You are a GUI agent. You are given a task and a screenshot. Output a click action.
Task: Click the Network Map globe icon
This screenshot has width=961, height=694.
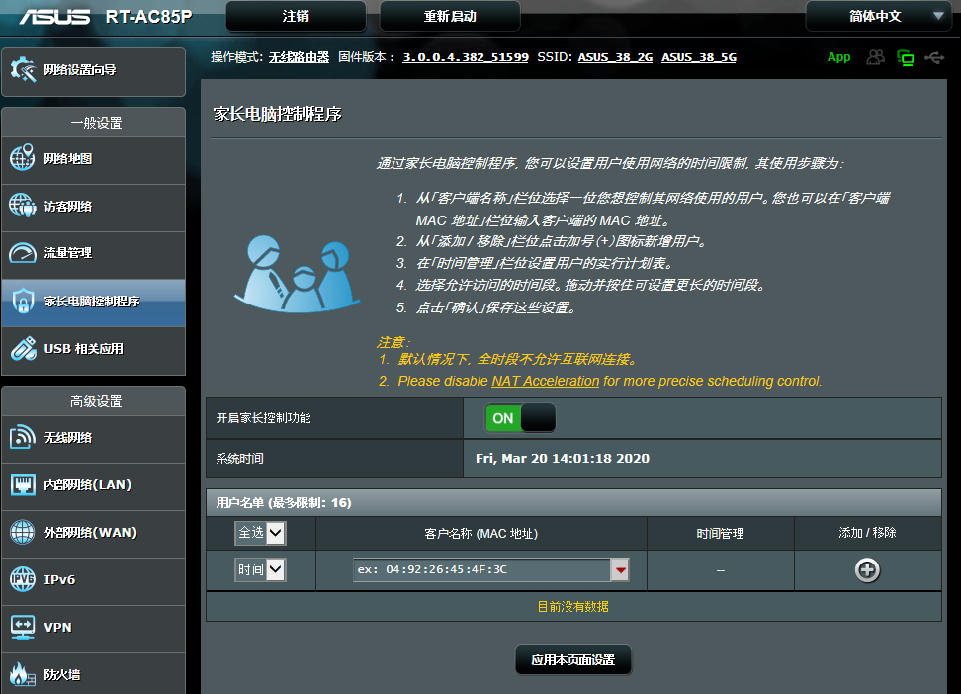click(x=23, y=158)
